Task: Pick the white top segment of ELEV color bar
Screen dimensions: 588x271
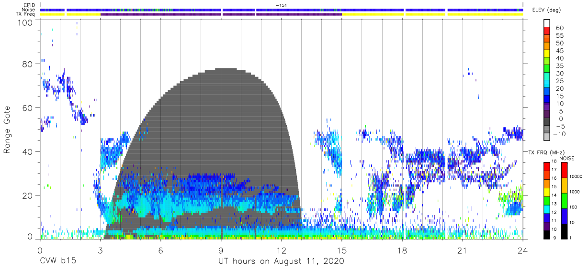Action: tap(547, 24)
